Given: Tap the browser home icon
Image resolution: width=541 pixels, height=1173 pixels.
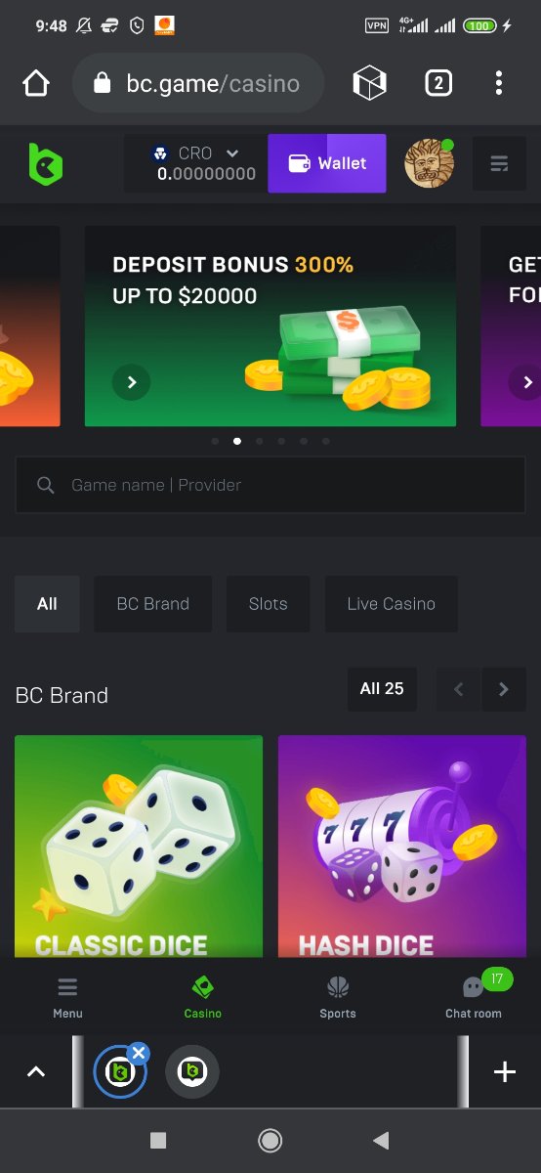Looking at the screenshot, I should [x=36, y=83].
